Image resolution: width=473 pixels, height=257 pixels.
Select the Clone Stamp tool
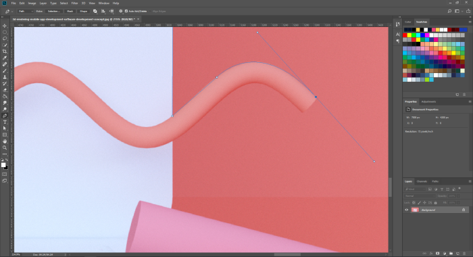pos(5,77)
